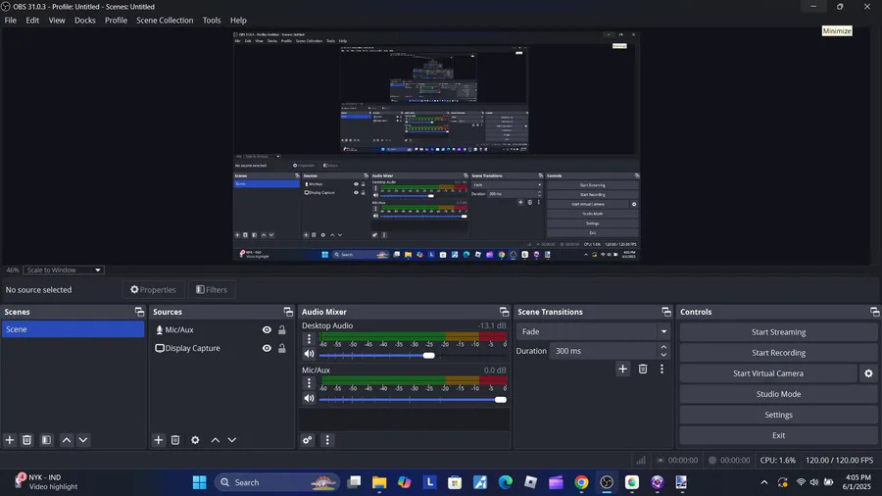Open Audio Mixer menu three-dot icon
Viewport: 882px width, 496px height.
(x=327, y=440)
